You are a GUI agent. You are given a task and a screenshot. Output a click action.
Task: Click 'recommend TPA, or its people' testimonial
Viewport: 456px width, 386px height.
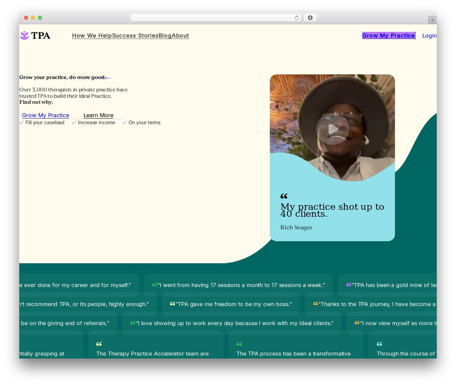(x=88, y=304)
